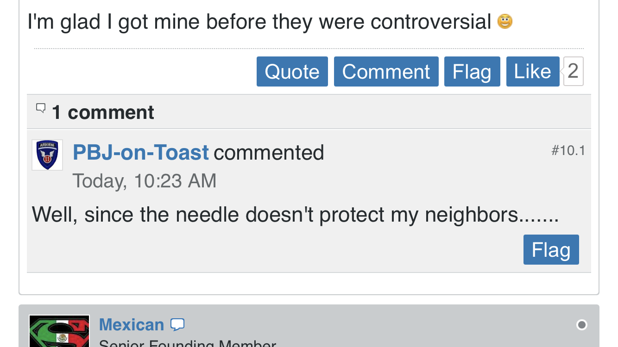Go to the Mexican user profile
618x347 pixels.
[132, 325]
